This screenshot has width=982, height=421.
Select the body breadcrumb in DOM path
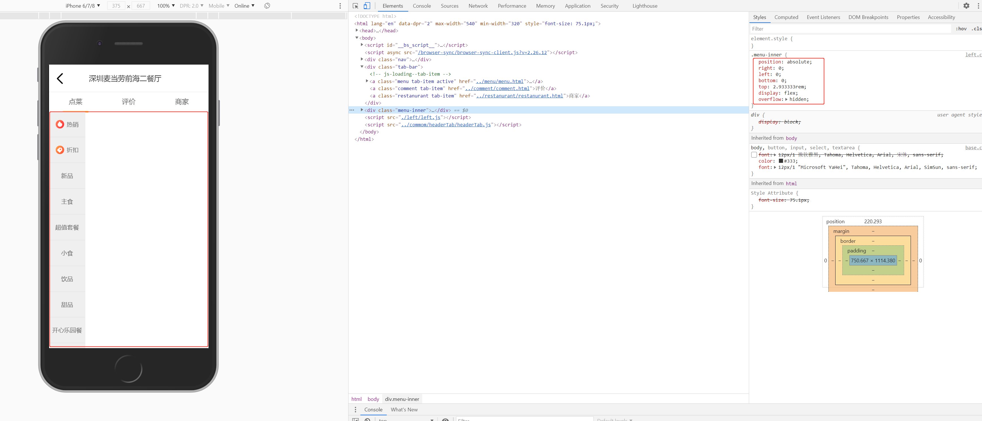click(373, 399)
